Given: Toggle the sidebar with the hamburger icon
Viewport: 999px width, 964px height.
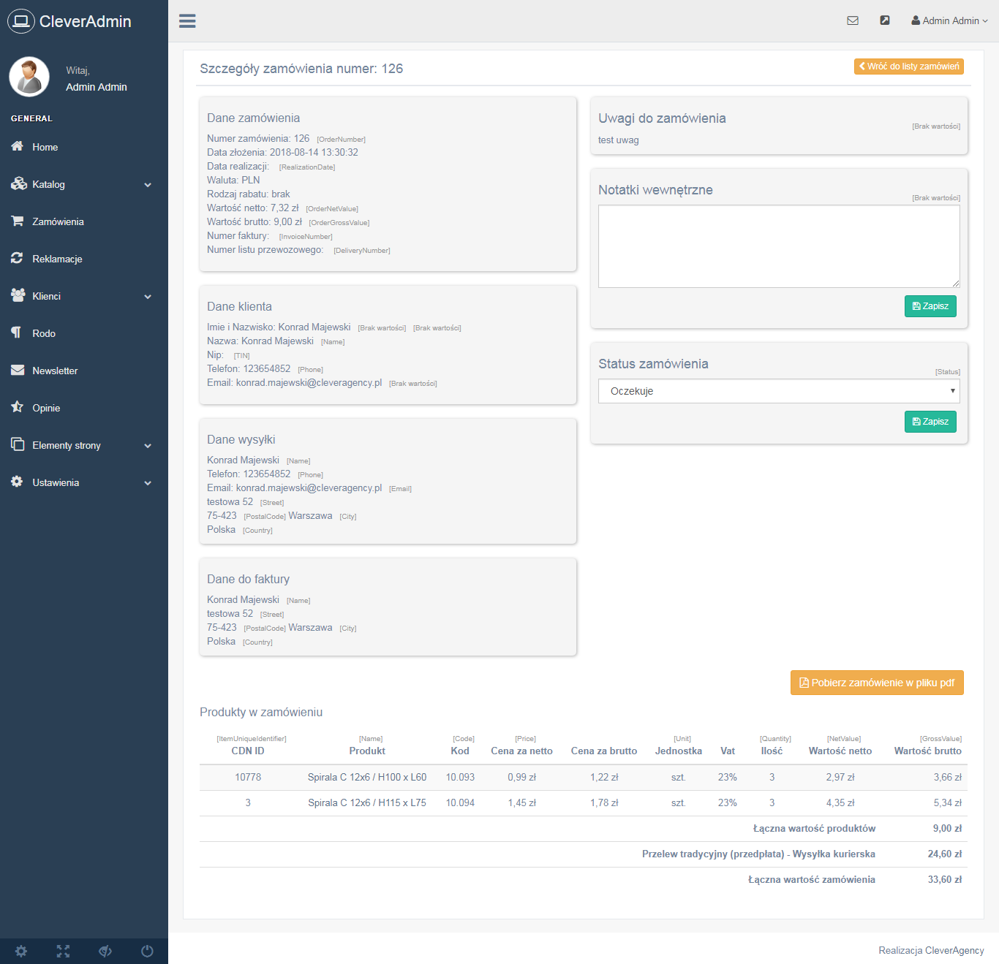Looking at the screenshot, I should (x=187, y=21).
